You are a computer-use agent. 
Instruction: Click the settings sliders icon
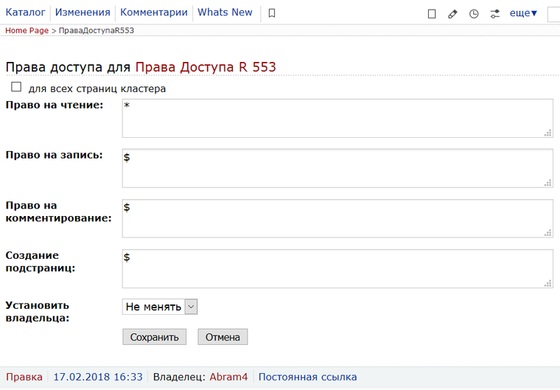tap(494, 14)
